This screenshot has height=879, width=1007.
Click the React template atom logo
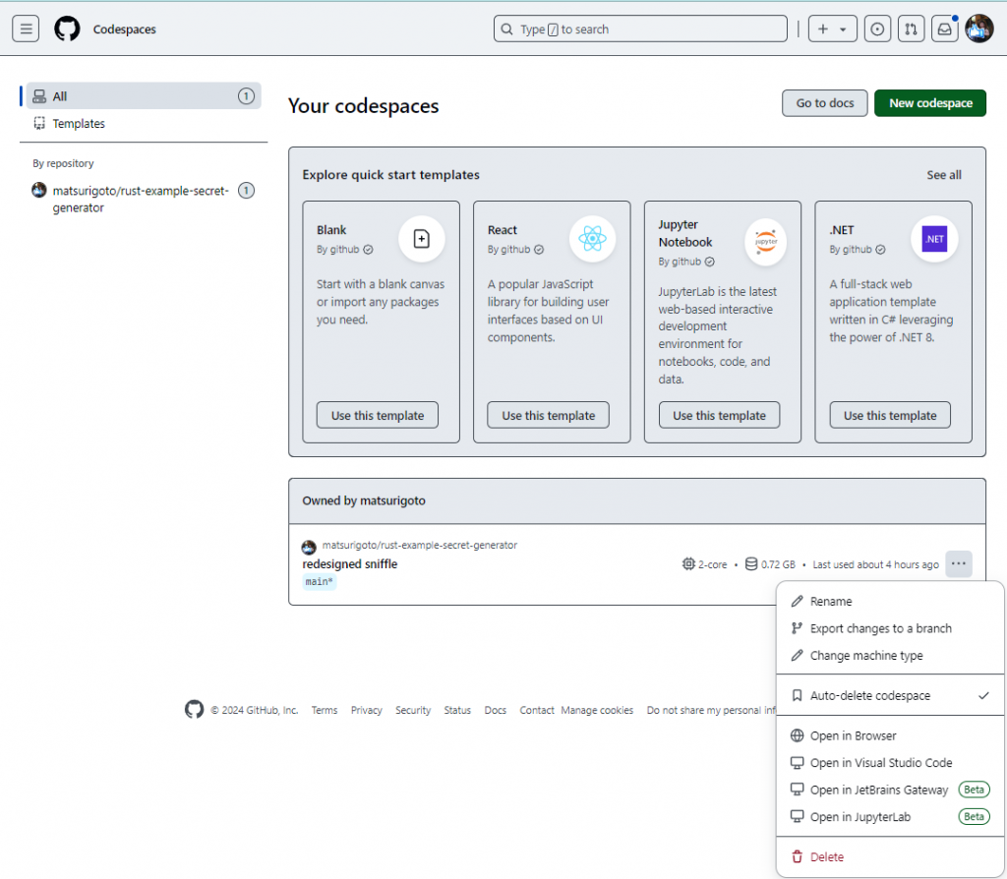[592, 239]
